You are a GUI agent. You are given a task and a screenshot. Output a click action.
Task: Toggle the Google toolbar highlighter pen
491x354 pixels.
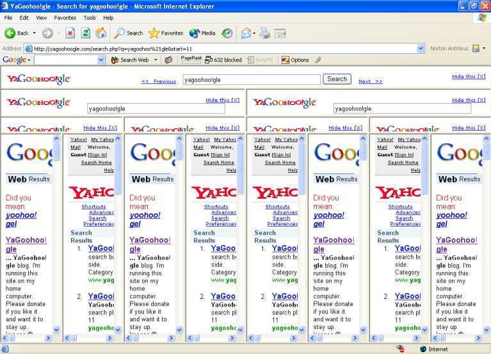click(x=318, y=60)
